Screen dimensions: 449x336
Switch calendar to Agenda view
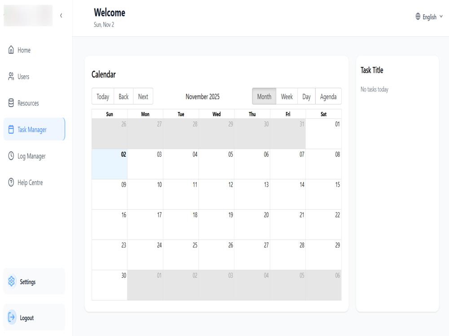pos(328,96)
